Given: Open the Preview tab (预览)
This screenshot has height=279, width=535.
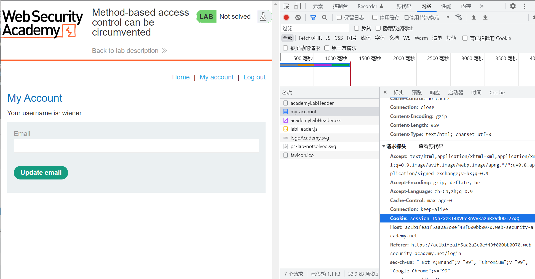Looking at the screenshot, I should (416, 93).
